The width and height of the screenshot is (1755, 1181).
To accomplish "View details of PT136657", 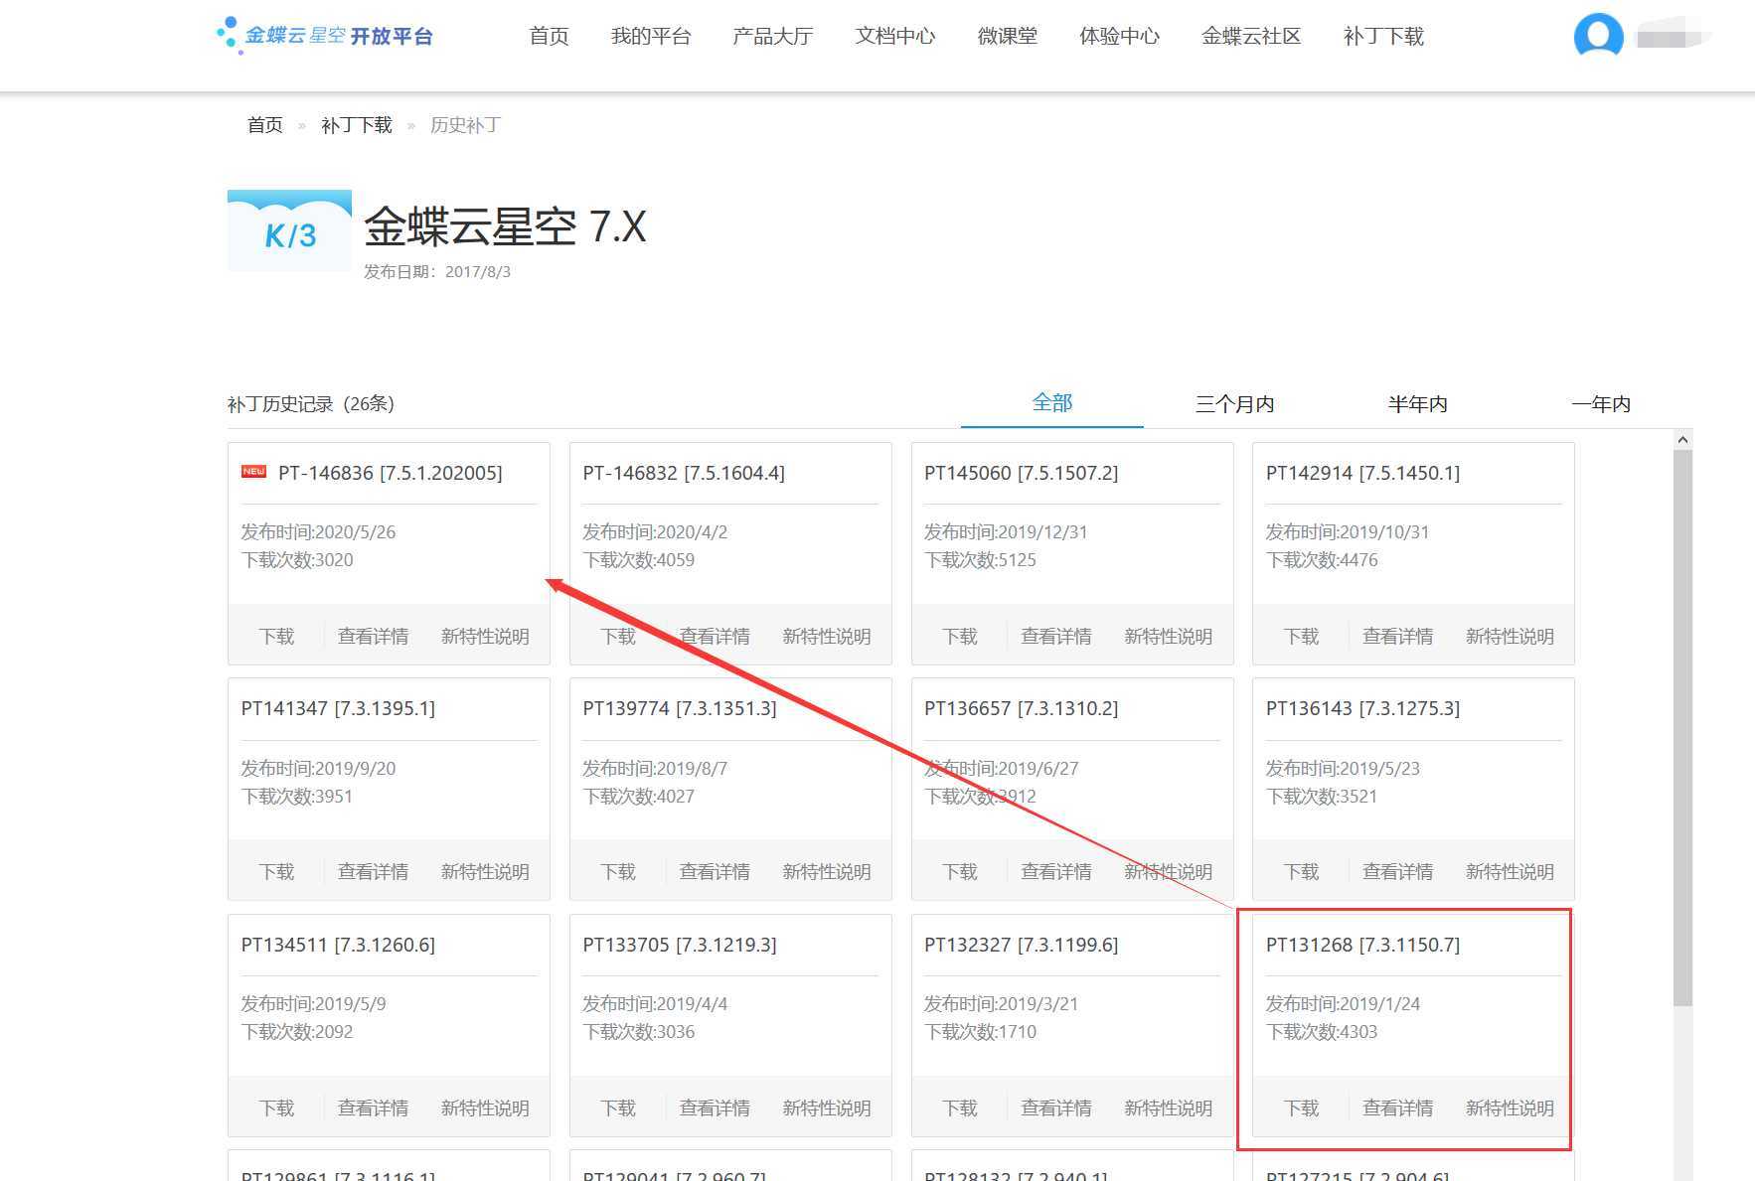I will tap(1057, 872).
